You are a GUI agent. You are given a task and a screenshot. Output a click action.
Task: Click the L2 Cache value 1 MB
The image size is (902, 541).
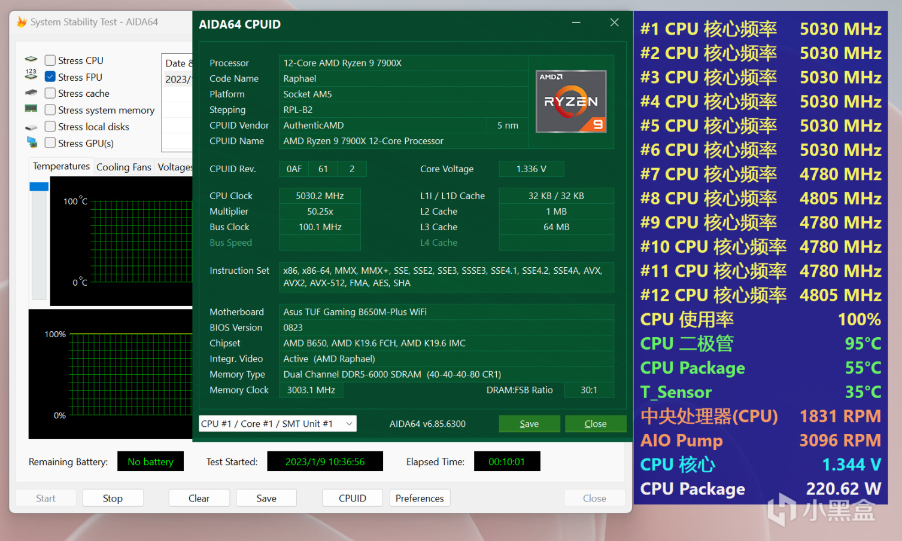tap(557, 211)
